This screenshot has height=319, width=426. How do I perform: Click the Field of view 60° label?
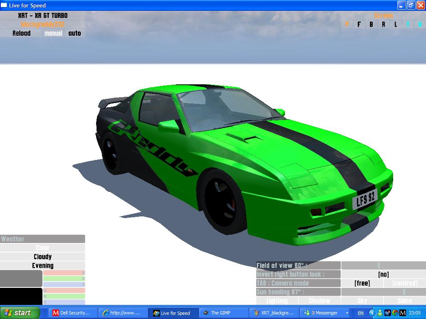pyautogui.click(x=298, y=265)
